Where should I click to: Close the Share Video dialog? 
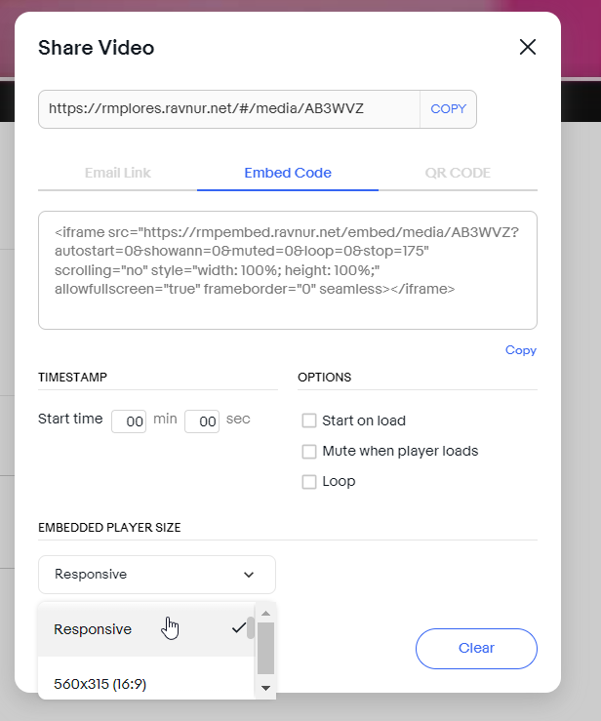528,47
